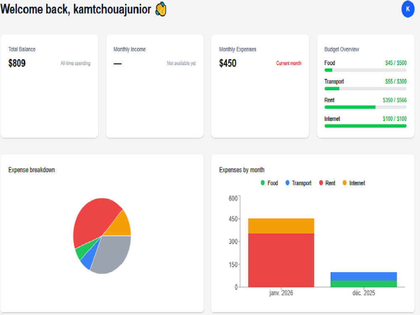
Task: Click the Internet budget progress bar
Action: (x=365, y=126)
